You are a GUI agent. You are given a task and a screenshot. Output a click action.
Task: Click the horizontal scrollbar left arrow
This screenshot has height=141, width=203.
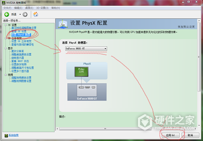57,129
